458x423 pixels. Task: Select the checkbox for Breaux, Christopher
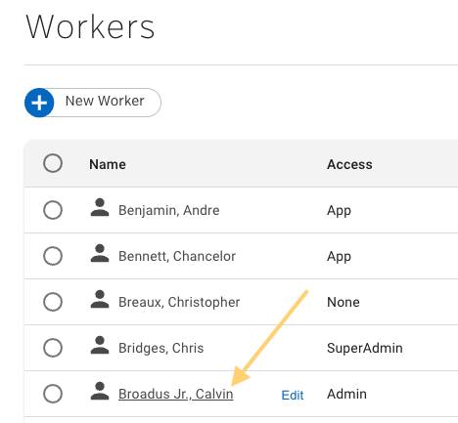click(x=53, y=302)
